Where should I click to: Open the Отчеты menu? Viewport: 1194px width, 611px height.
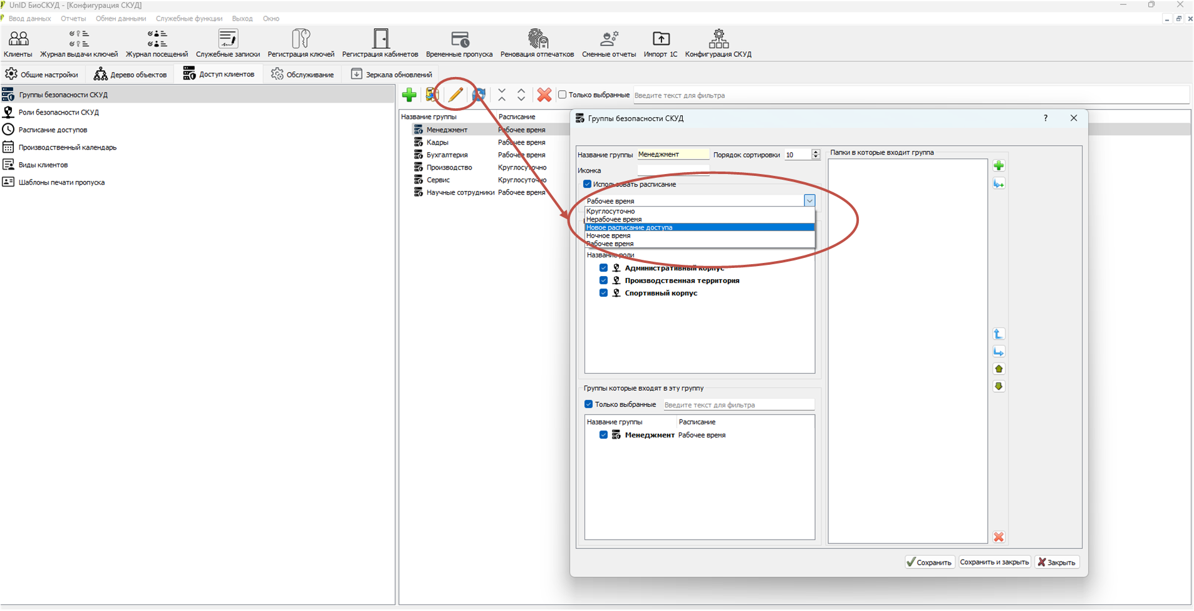pyautogui.click(x=73, y=19)
